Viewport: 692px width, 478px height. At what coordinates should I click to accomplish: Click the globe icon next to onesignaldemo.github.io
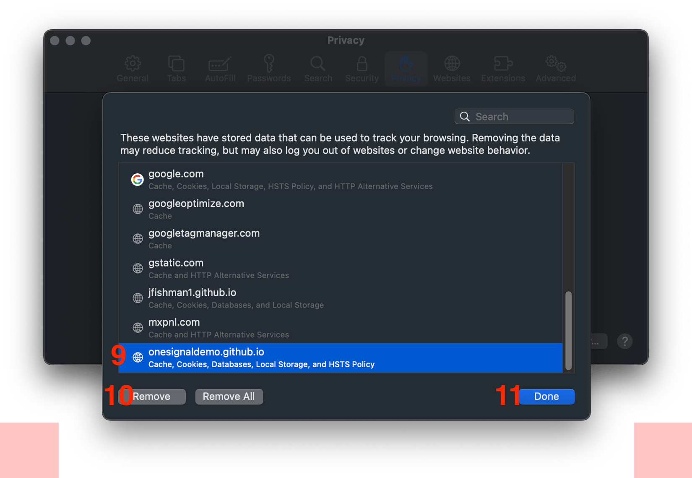(138, 358)
